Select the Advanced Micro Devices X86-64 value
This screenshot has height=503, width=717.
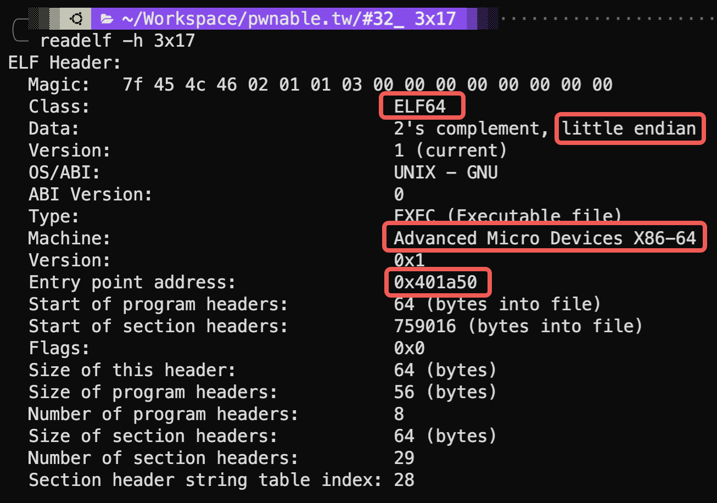tap(545, 238)
